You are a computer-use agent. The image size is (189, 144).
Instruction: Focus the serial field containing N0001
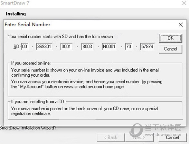[x=109, y=47]
